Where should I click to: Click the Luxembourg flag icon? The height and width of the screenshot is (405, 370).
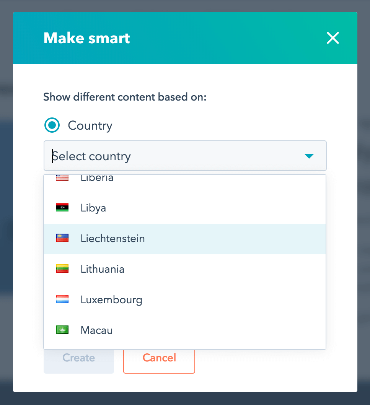coord(62,299)
